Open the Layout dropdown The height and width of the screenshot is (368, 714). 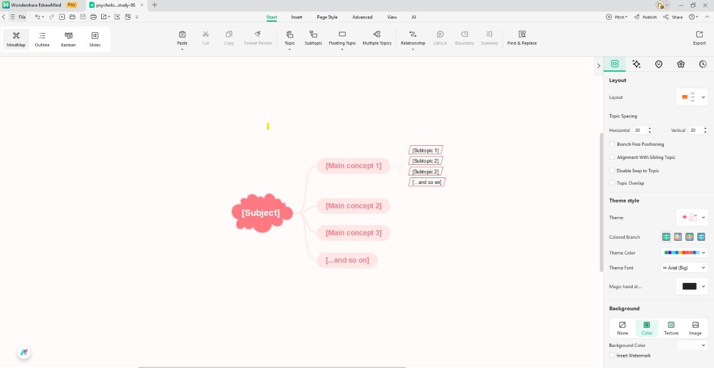[x=692, y=97]
